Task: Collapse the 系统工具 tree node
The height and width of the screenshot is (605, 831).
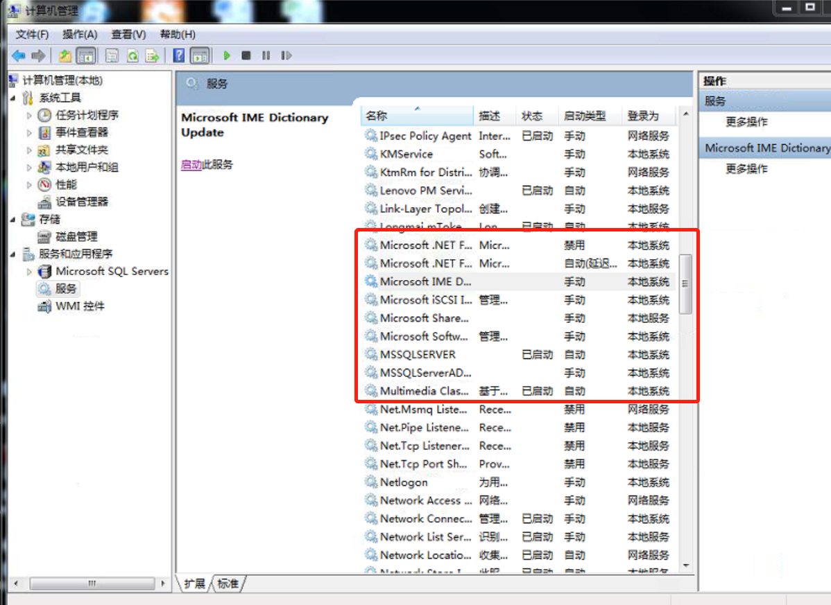Action: click(x=12, y=98)
